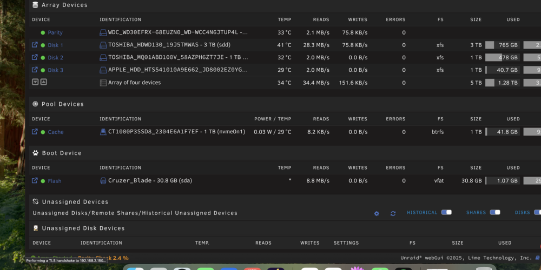Toggle the HISTORICAL switch
This screenshot has height=270, width=541.
point(446,212)
